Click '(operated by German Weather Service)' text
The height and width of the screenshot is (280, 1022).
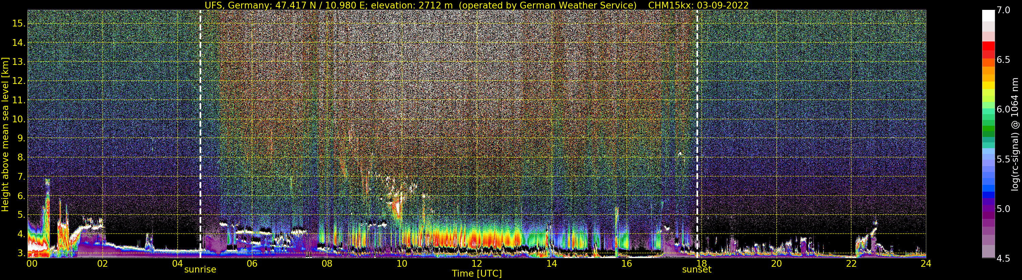[x=548, y=5]
